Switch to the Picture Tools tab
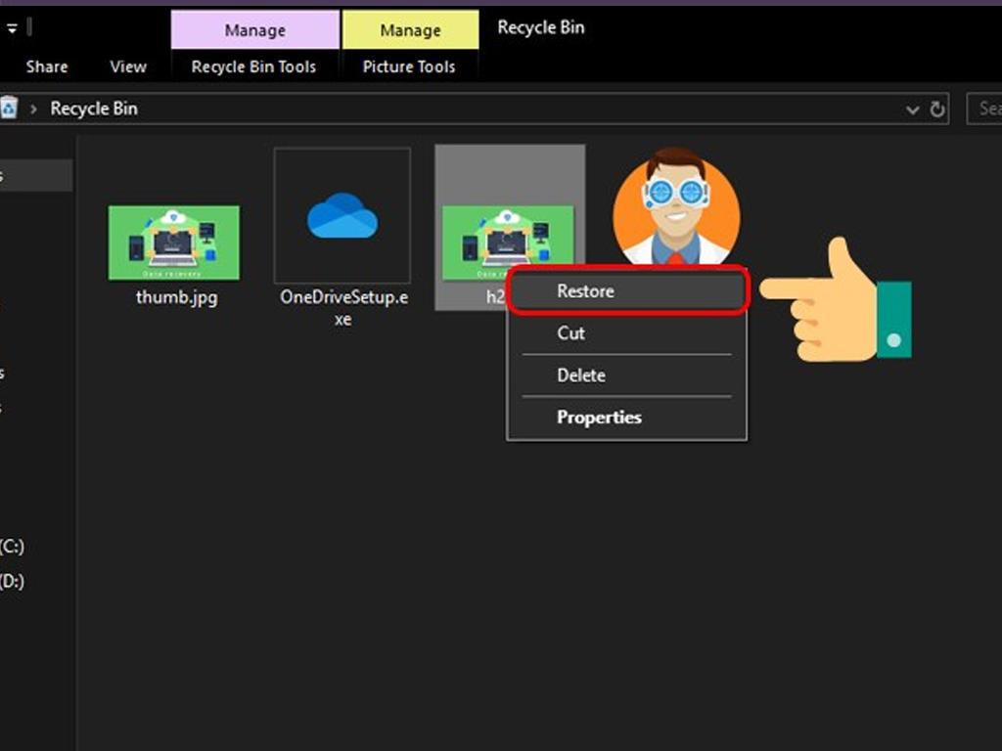Viewport: 1002px width, 751px height. (409, 66)
